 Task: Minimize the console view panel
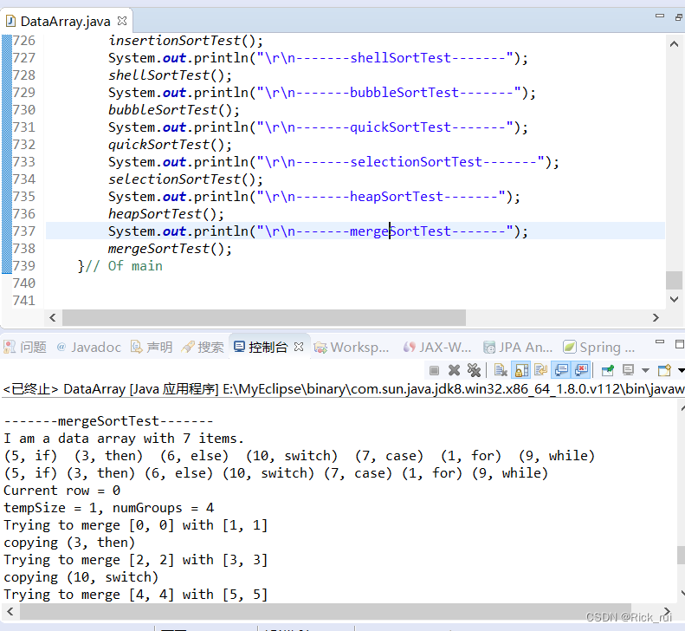click(660, 342)
